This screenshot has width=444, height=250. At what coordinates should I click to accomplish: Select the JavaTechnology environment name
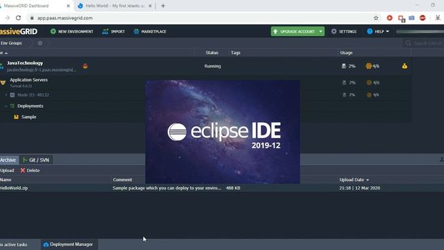(25, 63)
